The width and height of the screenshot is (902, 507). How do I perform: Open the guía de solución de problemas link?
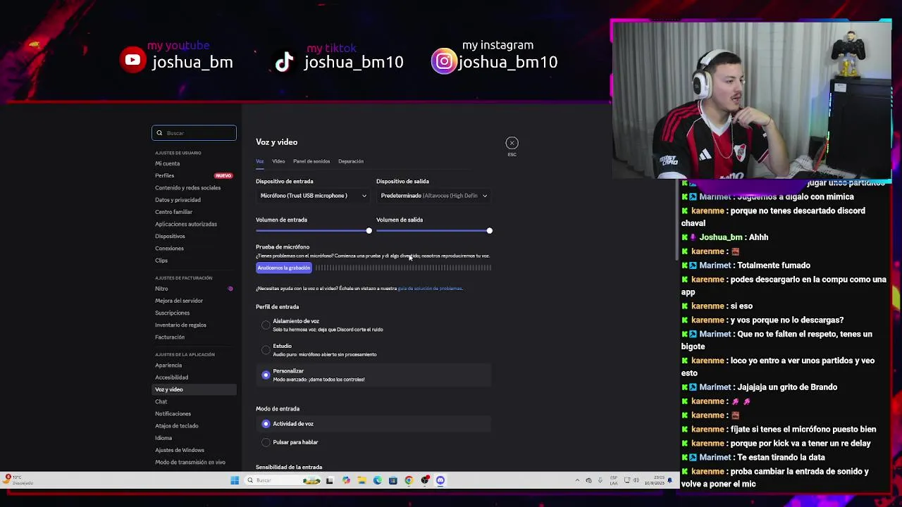tap(430, 289)
